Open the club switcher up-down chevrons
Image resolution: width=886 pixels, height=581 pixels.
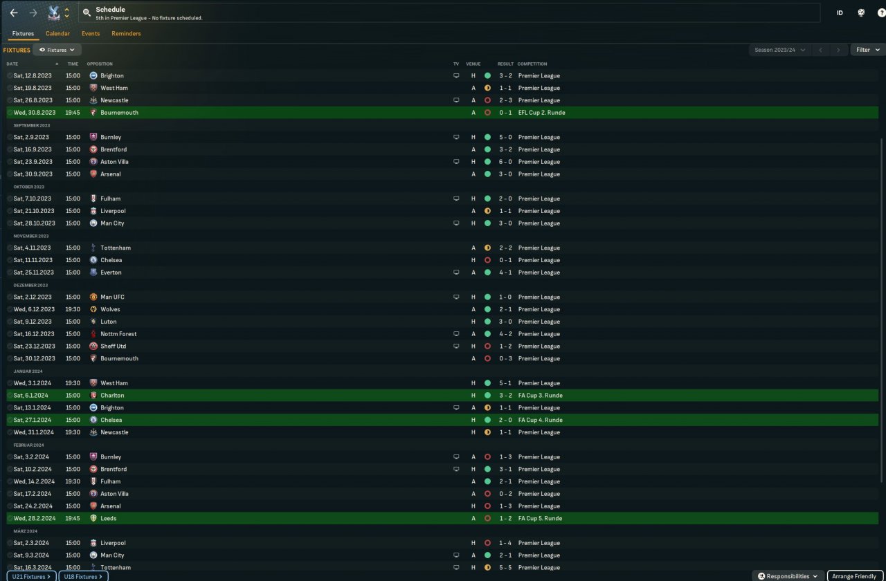pyautogui.click(x=66, y=13)
